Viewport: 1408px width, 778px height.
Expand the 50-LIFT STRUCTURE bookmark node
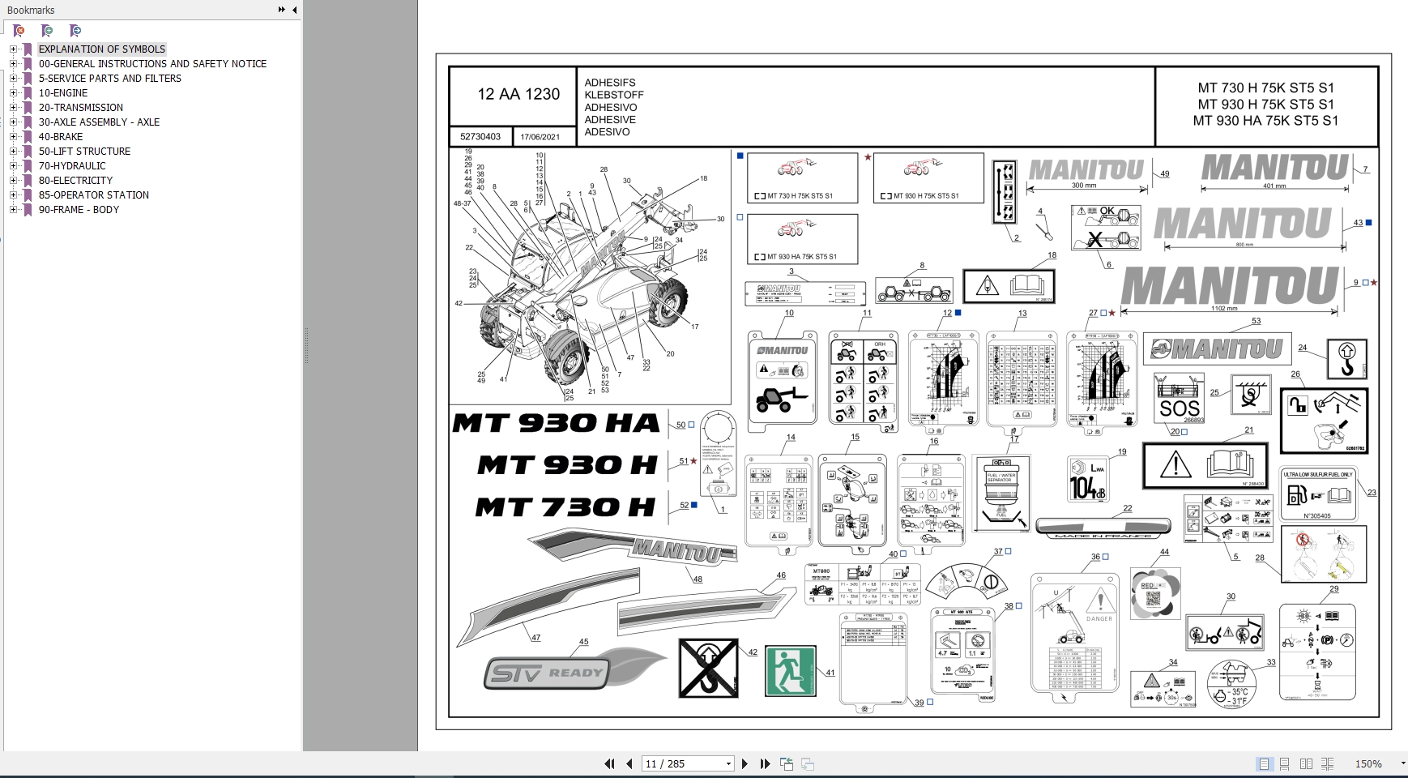(x=13, y=151)
